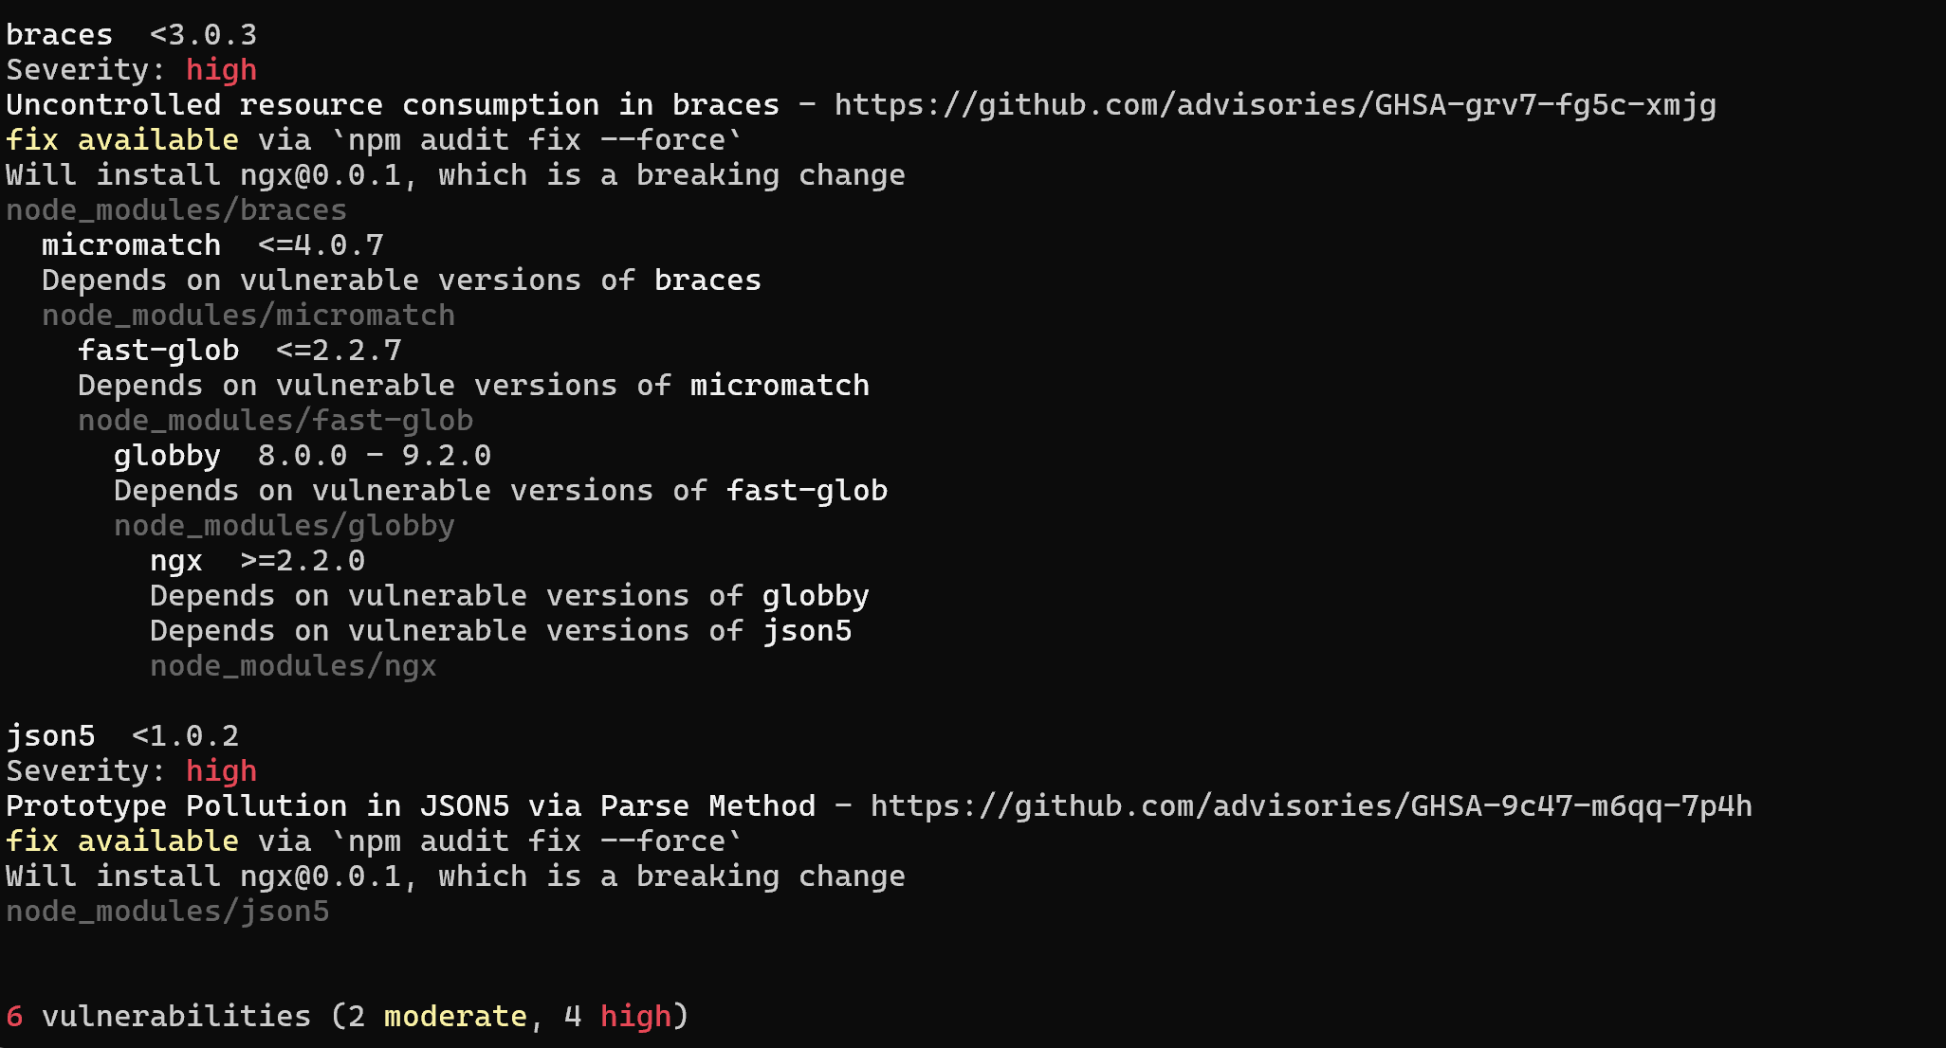Click "Depends on vulnerable versions of json5" line
Viewport: 1946px width, 1048px height.
(501, 631)
